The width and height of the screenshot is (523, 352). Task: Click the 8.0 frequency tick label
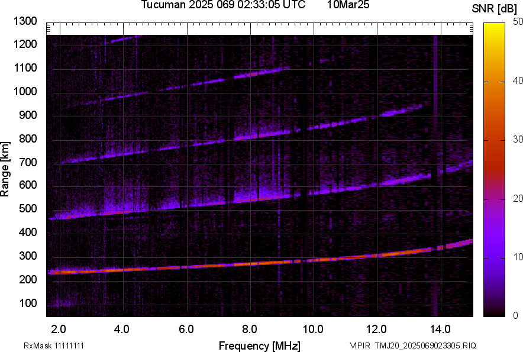[x=249, y=329]
